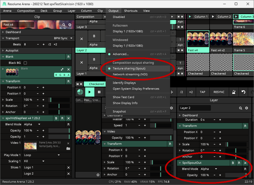The height and width of the screenshot is (185, 254).
Task: Toggle the R channel on the Blank source
Action: (56, 75)
